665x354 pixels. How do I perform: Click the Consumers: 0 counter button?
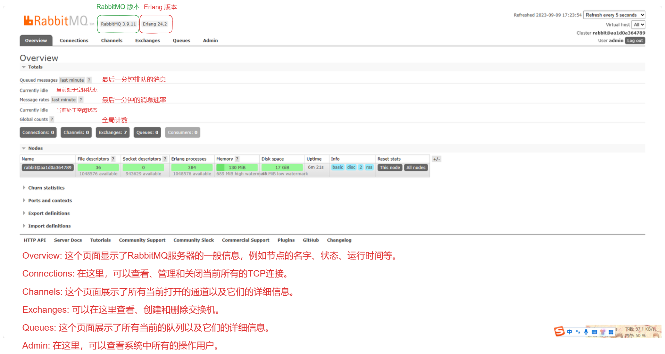183,133
